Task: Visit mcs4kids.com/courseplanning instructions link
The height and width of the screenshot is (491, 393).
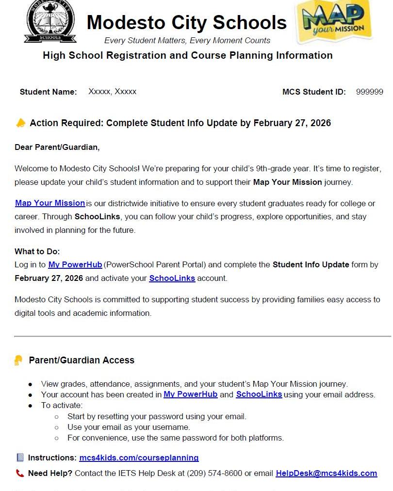Action: coord(139,458)
